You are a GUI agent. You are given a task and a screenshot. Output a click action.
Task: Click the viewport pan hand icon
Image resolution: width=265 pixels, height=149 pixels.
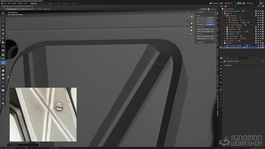click(x=191, y=27)
